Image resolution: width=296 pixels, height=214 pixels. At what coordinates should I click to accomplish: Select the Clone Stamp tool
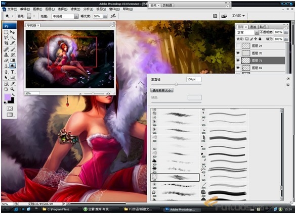pos(6,55)
